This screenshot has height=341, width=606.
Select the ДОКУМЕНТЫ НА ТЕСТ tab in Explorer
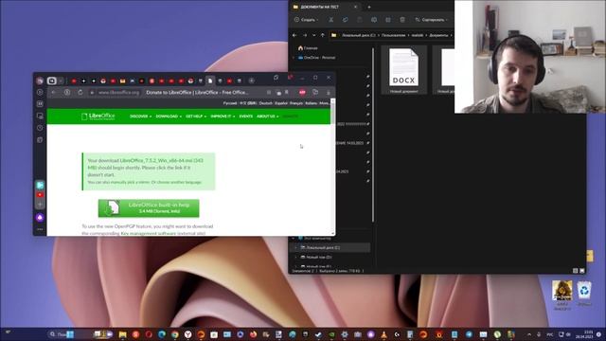[325, 7]
